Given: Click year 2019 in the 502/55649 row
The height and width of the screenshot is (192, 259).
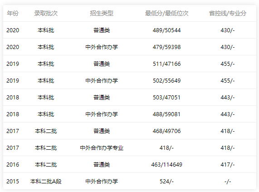Looking at the screenshot, I should pyautogui.click(x=13, y=81).
